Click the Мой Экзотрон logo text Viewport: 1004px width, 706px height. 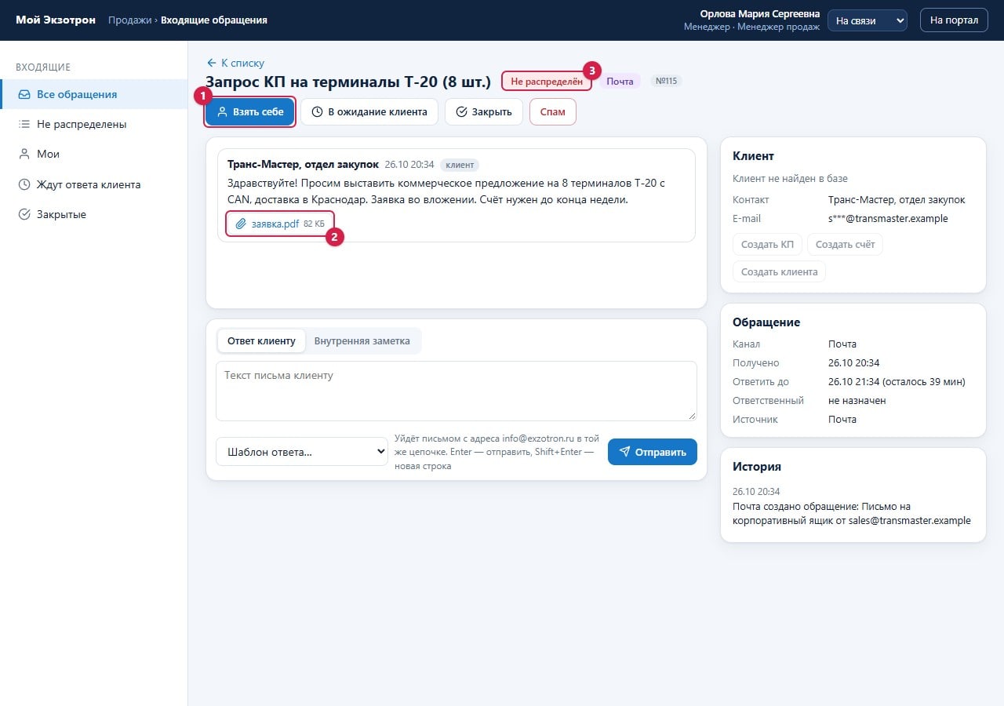(x=56, y=20)
